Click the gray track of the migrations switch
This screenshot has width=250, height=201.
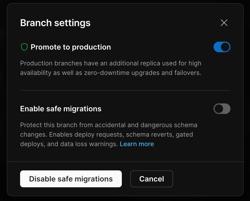[x=227, y=109]
